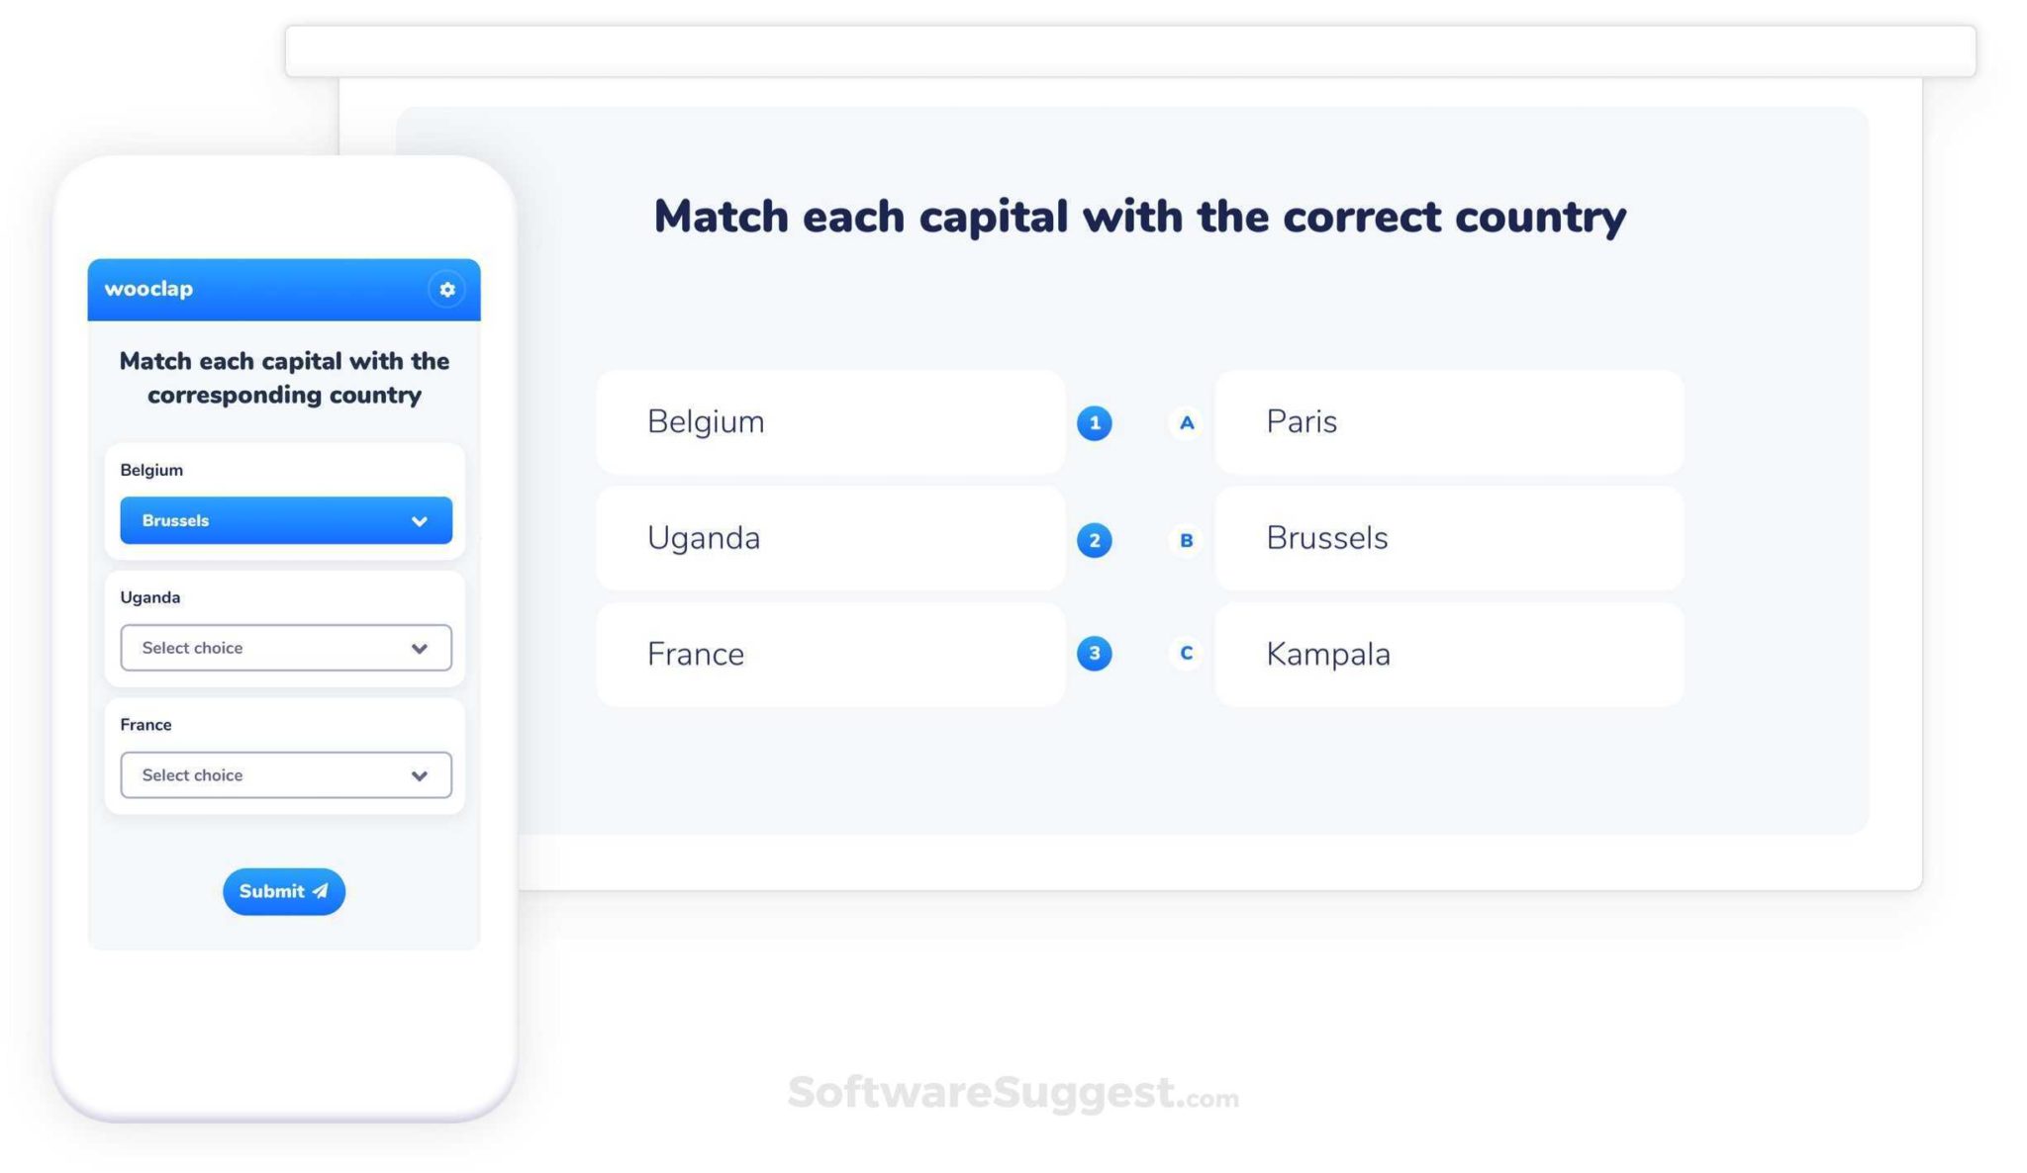This screenshot has width=2027, height=1173.
Task: Click the numbered badge 1 beside Belgium
Action: (x=1094, y=422)
